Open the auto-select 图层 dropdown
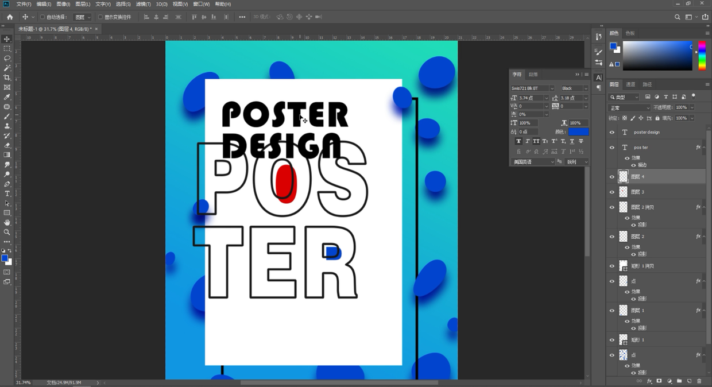712x387 pixels. point(83,17)
